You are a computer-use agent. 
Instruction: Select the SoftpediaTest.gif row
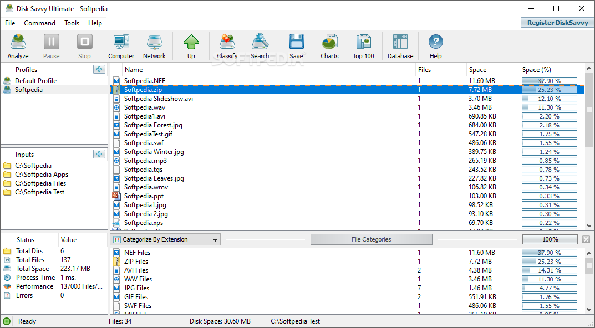pyautogui.click(x=348, y=134)
